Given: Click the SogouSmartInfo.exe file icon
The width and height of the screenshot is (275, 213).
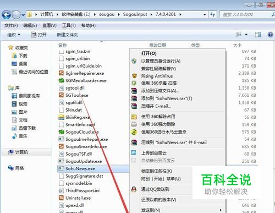Looking at the screenshot, I should click(x=61, y=146).
